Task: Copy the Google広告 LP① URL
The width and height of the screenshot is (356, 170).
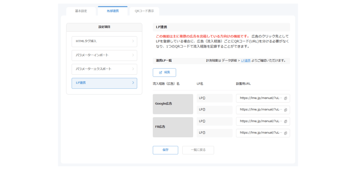Action: [x=286, y=98]
